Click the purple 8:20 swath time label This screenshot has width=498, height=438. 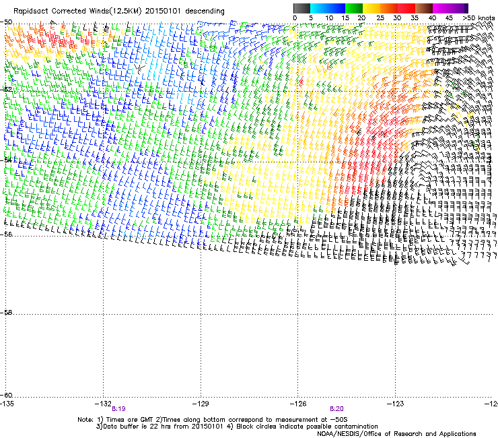tap(336, 409)
